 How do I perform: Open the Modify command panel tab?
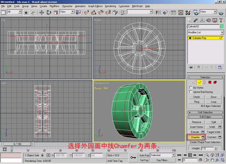click(196, 20)
